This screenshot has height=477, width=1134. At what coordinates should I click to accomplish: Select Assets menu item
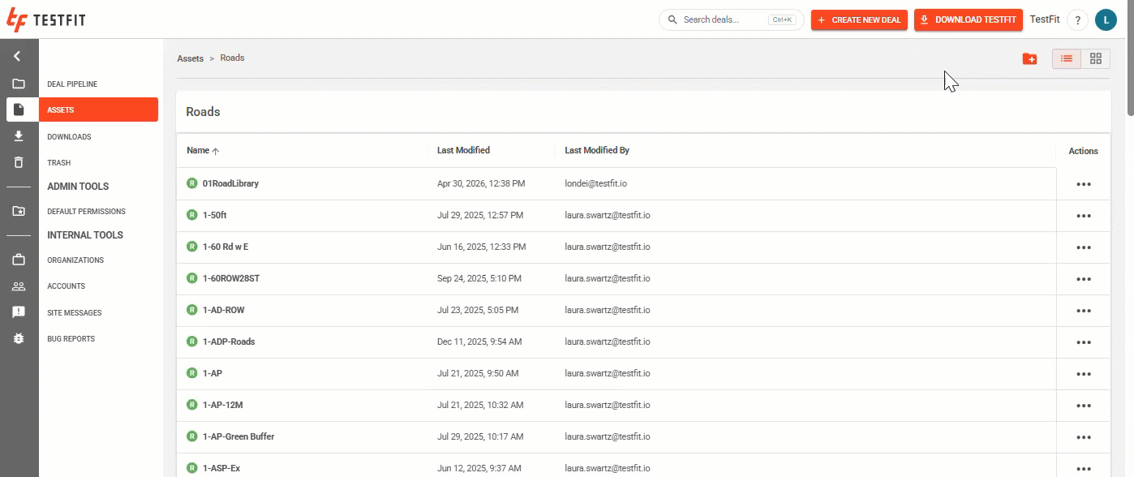pos(98,110)
